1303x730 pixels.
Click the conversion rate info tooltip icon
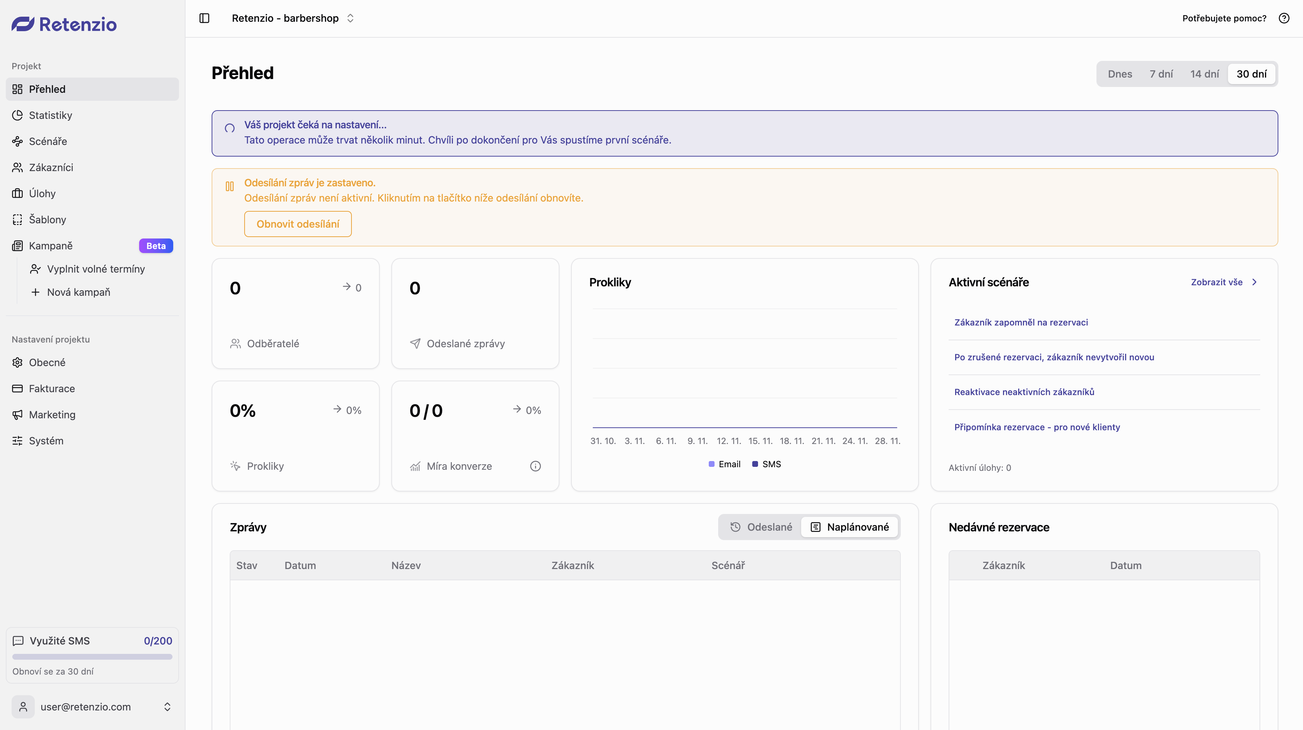click(535, 466)
